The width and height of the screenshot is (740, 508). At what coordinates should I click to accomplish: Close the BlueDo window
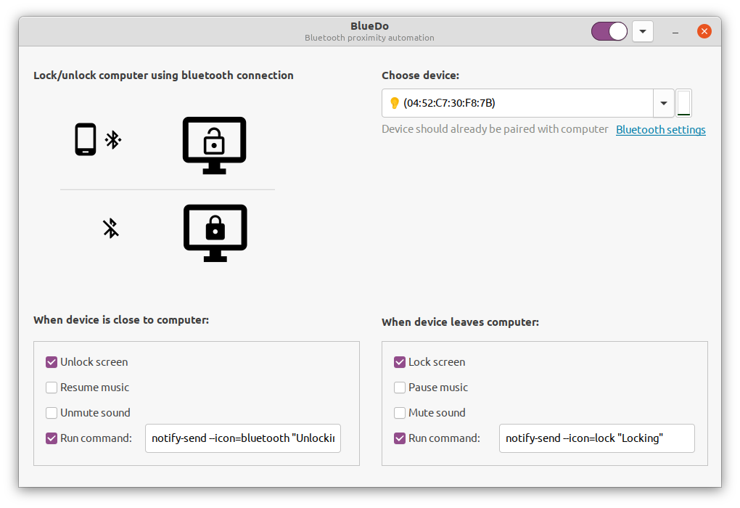tap(704, 32)
